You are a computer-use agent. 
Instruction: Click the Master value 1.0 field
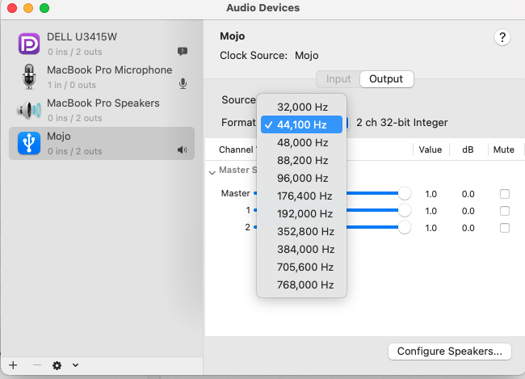[x=430, y=194]
